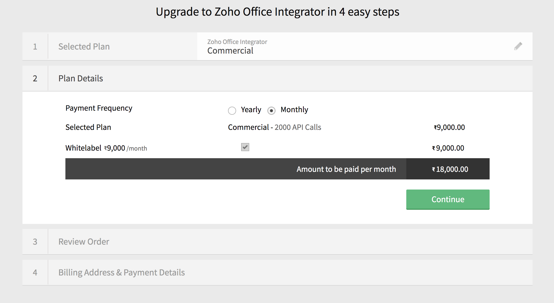554x303 pixels.
Task: Open step 1 Selected Plan header
Action: (x=84, y=46)
